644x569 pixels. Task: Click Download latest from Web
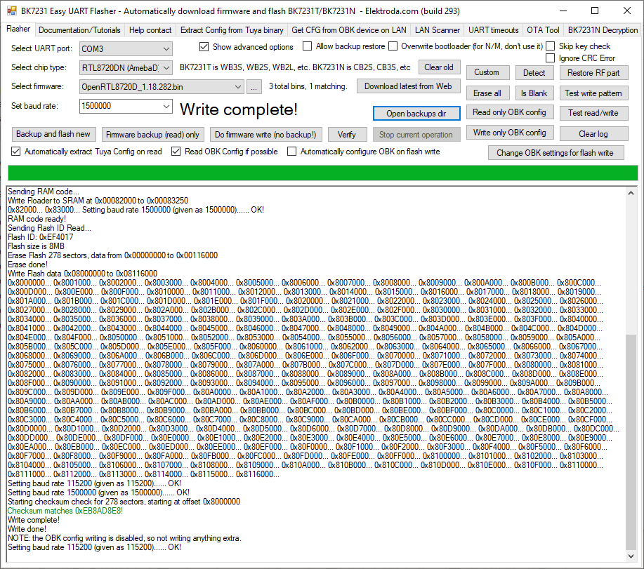click(408, 86)
